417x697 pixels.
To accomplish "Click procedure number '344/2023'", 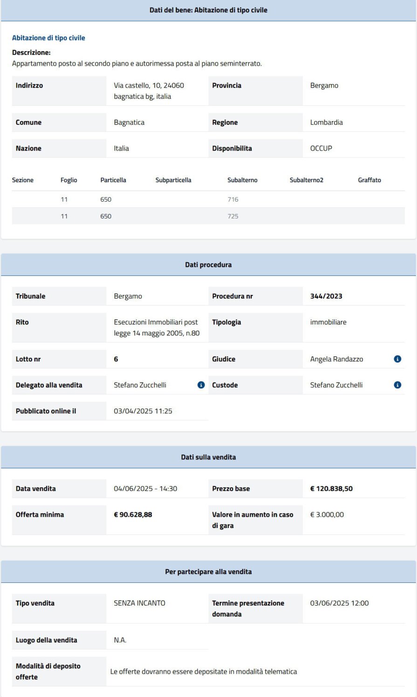I will tap(326, 296).
